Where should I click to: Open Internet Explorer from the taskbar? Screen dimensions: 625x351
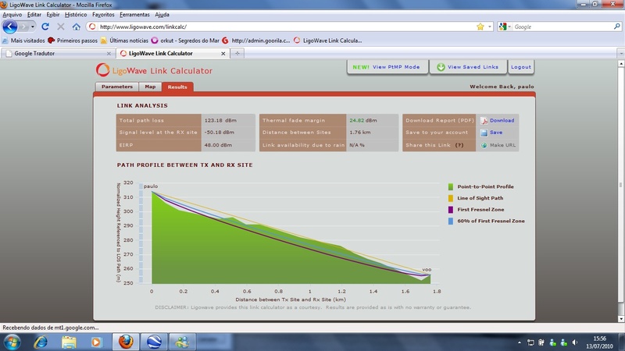[40, 342]
